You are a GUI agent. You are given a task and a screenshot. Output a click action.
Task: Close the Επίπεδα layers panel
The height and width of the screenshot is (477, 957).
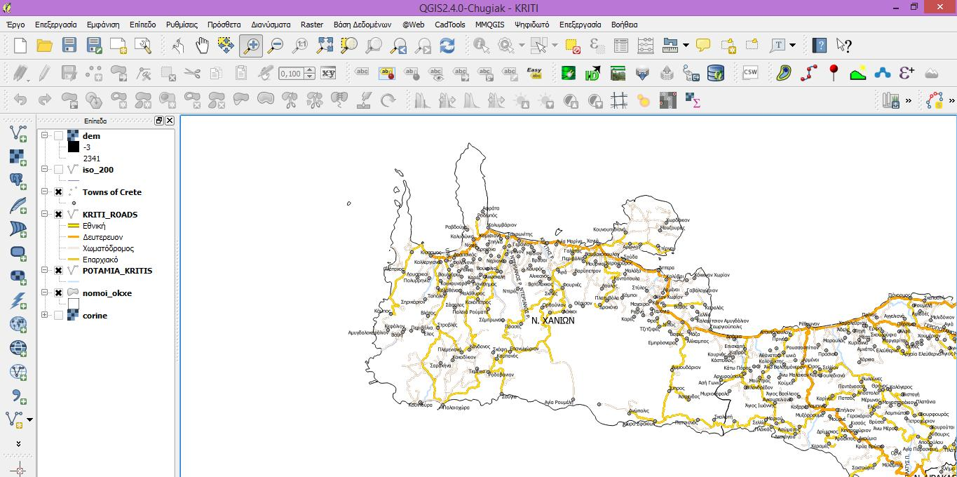169,121
